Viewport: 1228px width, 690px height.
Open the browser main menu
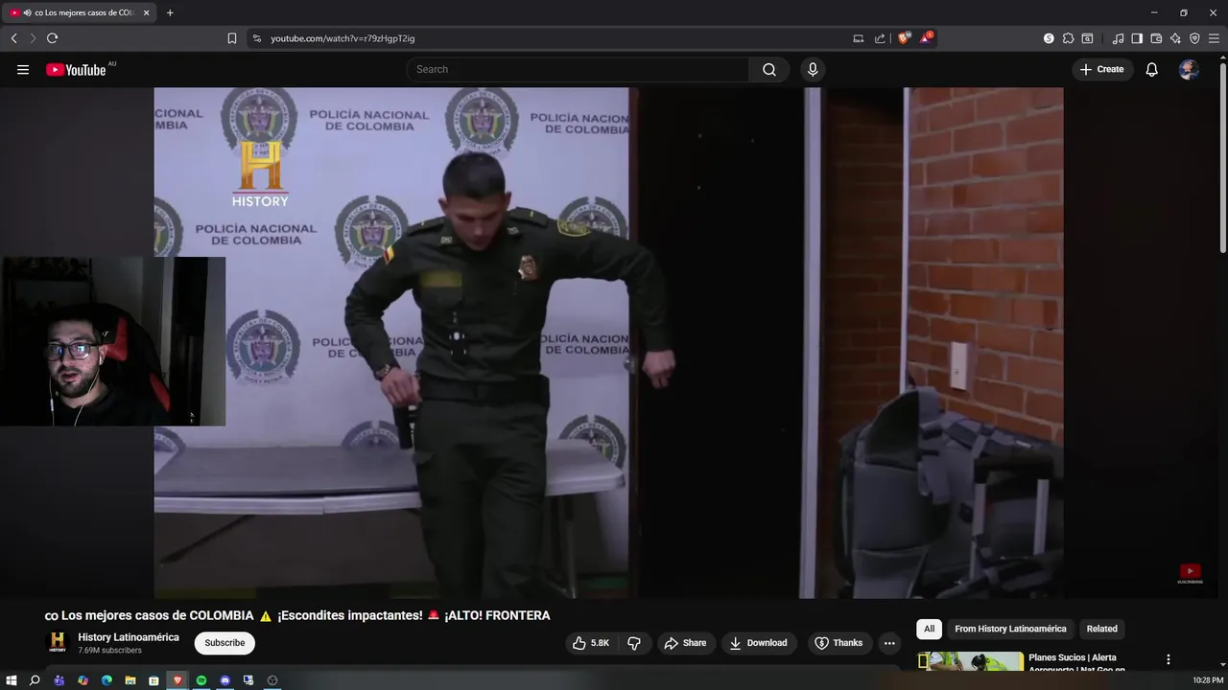1214,38
